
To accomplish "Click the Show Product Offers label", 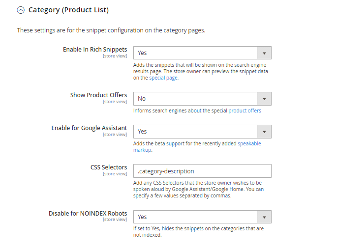I will coord(98,95).
